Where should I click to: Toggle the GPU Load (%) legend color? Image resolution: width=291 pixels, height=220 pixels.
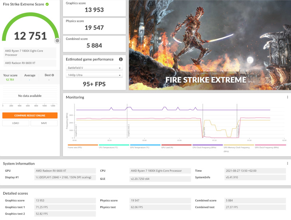click(176, 145)
